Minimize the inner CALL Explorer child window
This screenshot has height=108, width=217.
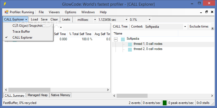point(201,12)
